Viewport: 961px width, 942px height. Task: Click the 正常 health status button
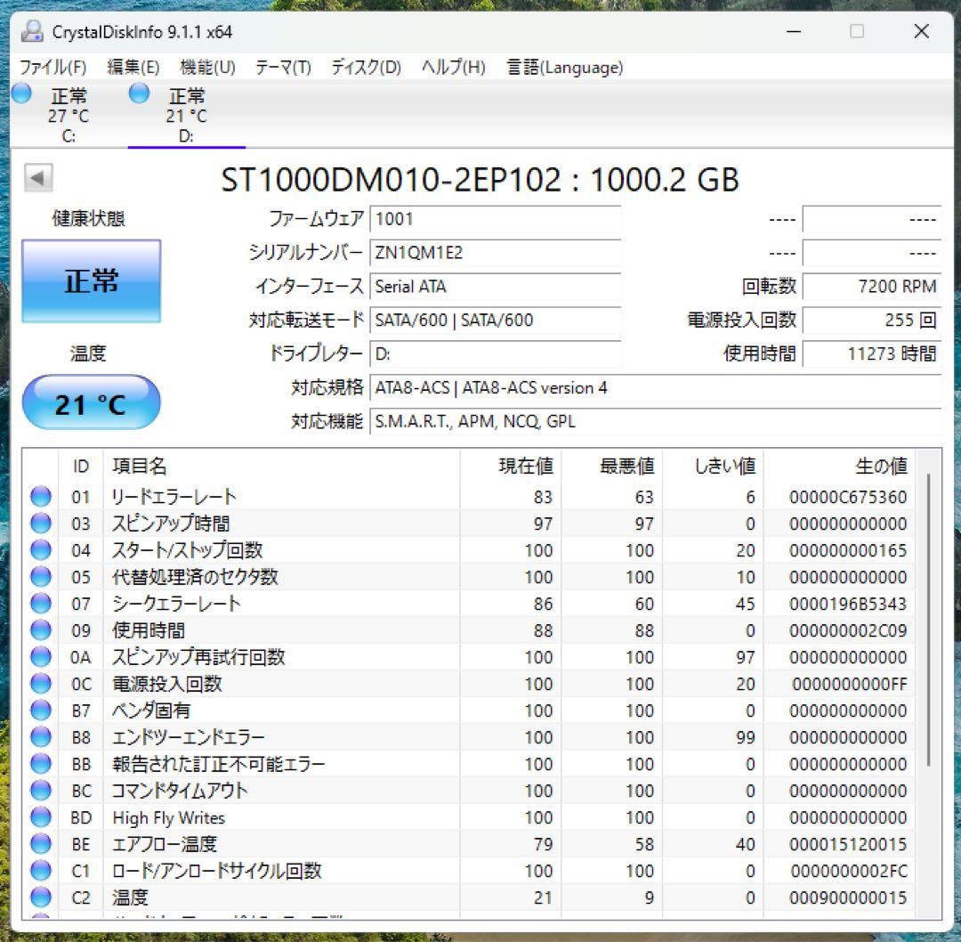(x=90, y=280)
